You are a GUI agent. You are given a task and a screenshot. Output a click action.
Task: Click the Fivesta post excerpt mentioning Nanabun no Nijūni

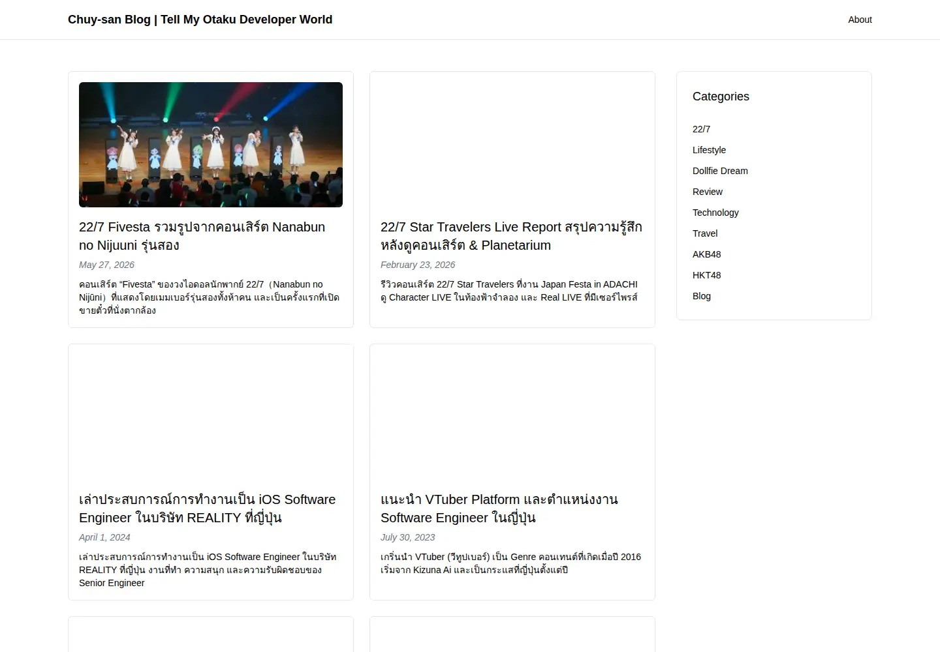coord(209,297)
